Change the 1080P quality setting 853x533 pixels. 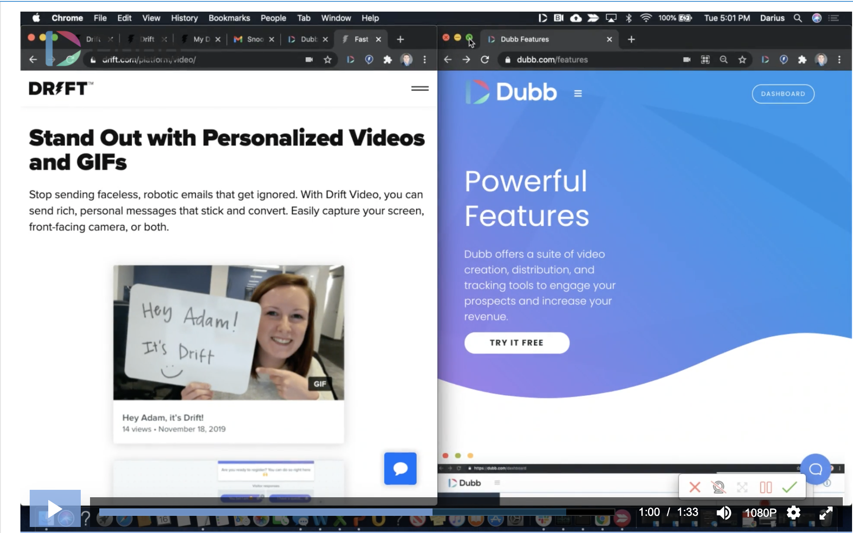[x=761, y=513]
